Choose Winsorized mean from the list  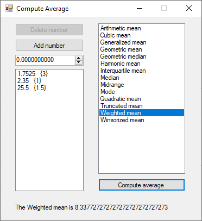coord(142,120)
